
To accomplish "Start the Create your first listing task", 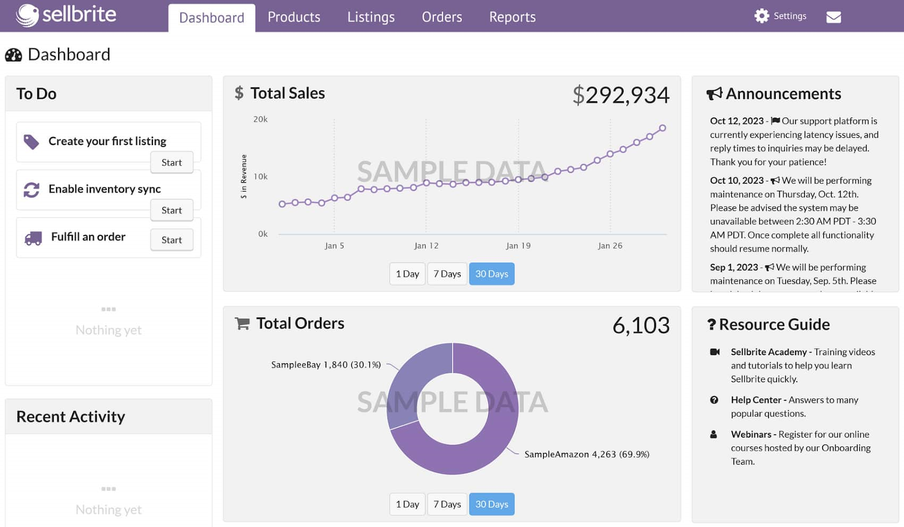I will point(171,163).
